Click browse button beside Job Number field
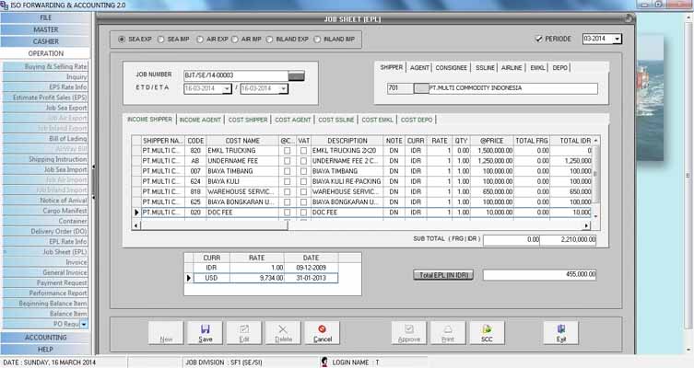 pyautogui.click(x=297, y=75)
